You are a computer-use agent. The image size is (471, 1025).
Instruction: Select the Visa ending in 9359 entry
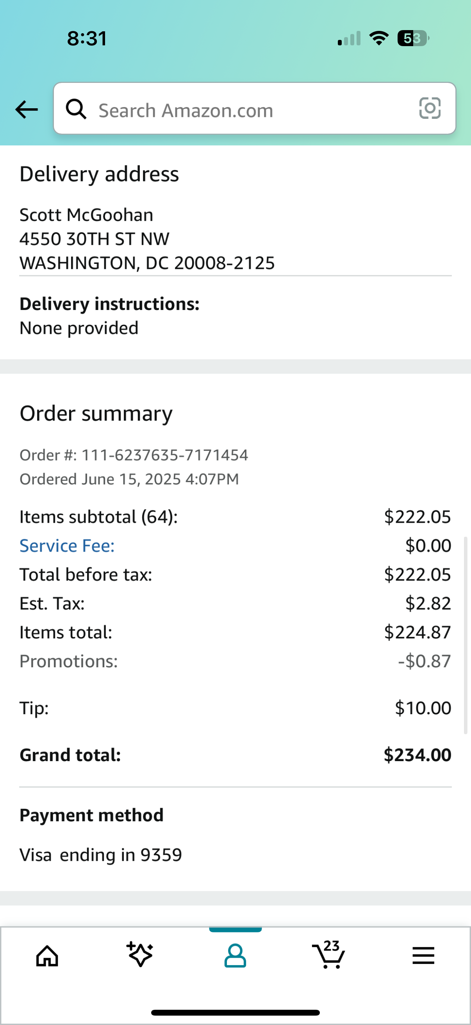pyautogui.click(x=100, y=853)
